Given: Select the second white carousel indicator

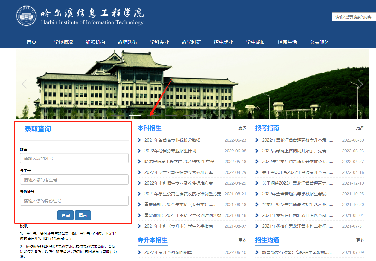Looking at the screenshot, I should tap(135, 115).
